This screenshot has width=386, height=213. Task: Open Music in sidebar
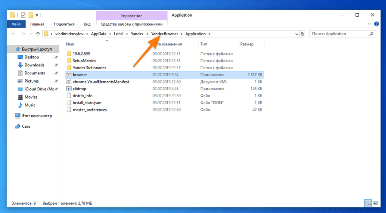[30, 105]
